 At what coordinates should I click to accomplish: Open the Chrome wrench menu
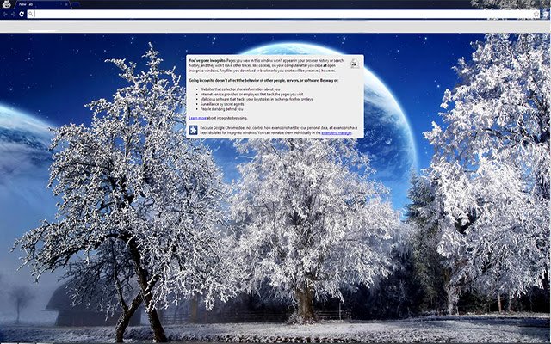click(546, 14)
